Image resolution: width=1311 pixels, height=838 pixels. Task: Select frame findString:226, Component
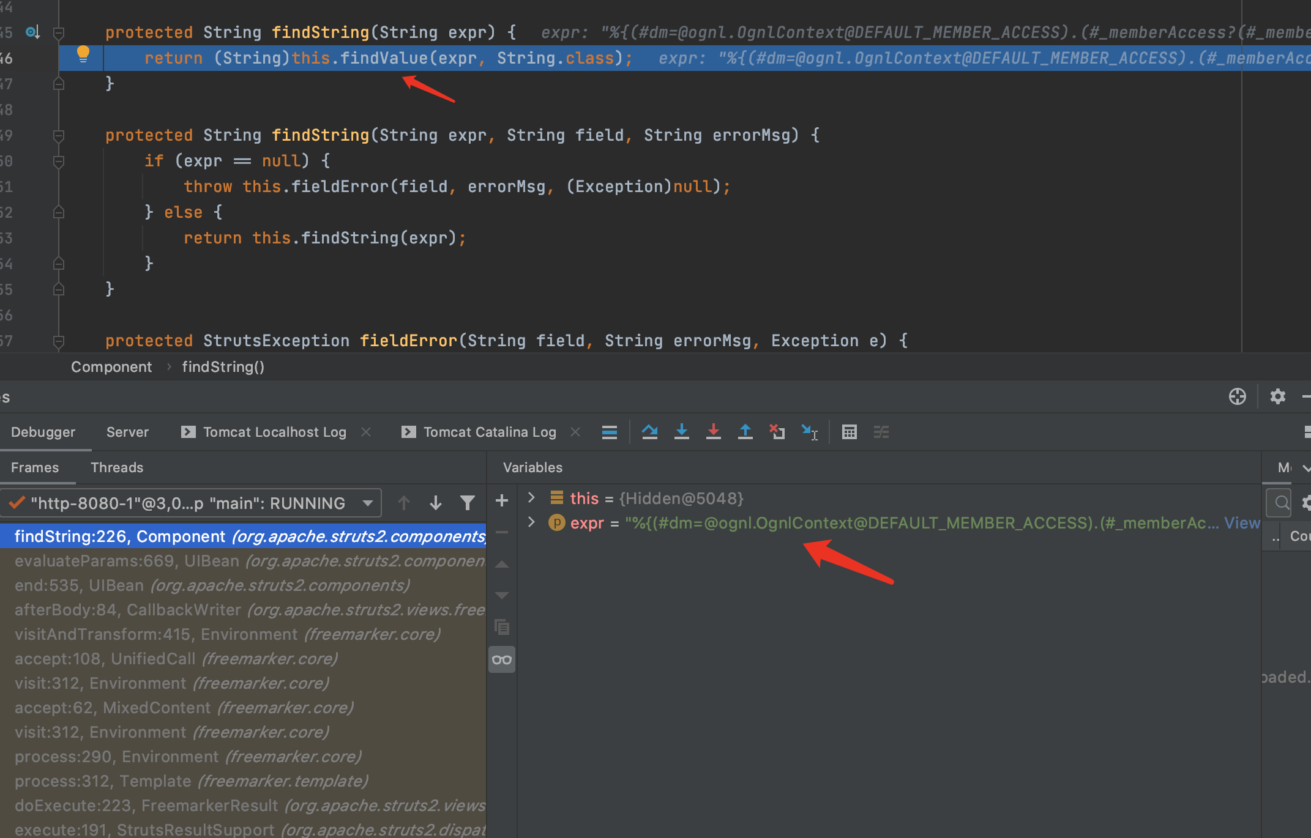243,536
